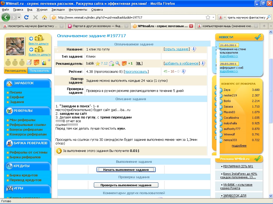Open the bar chart statistics icon

click(44, 63)
